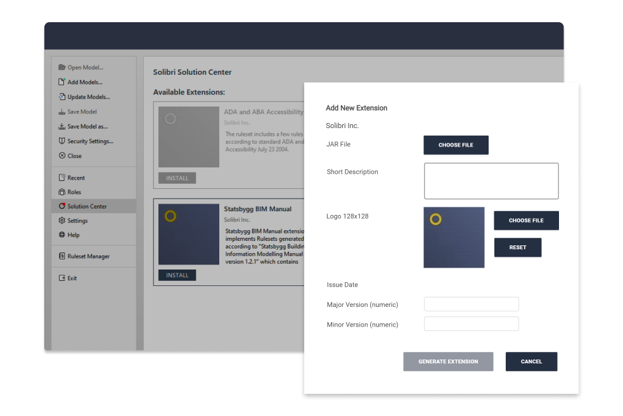Click the 128x128 logo preview thumbnail
Viewport: 623px width, 416px height.
click(x=454, y=237)
